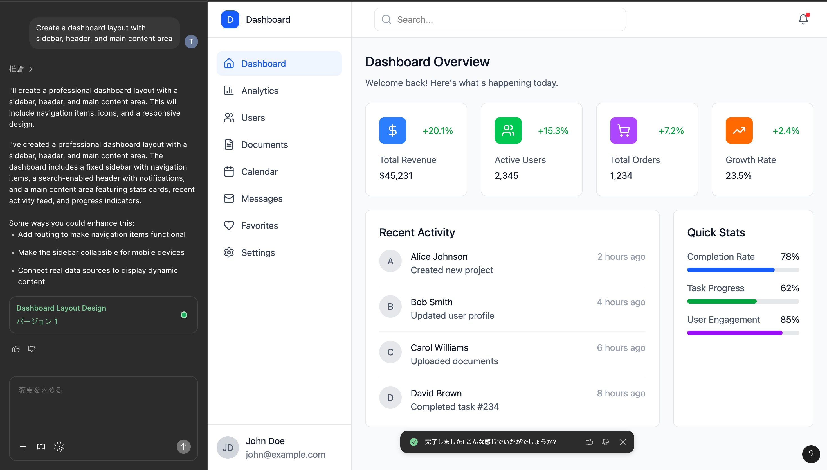Click thumbs up in completion toast
Viewport: 827px width, 470px height.
click(589, 442)
